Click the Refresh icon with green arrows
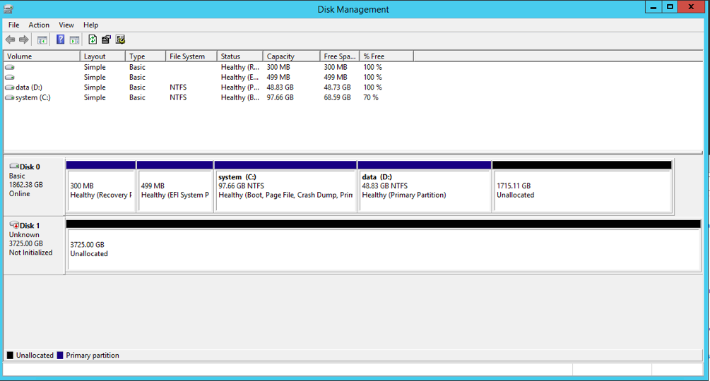710x381 pixels. [93, 40]
